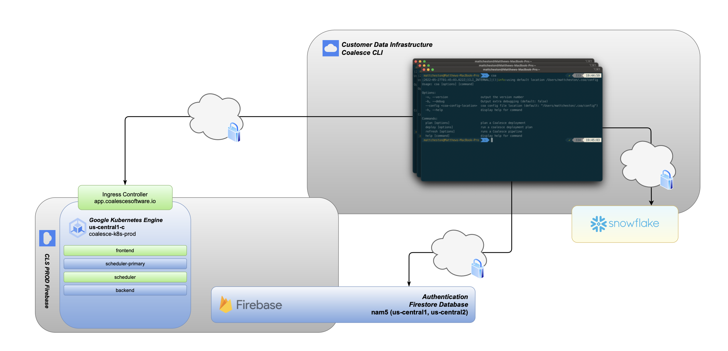This screenshot has width=728, height=351.
Task: Select the scheduler service box
Action: coord(125,277)
